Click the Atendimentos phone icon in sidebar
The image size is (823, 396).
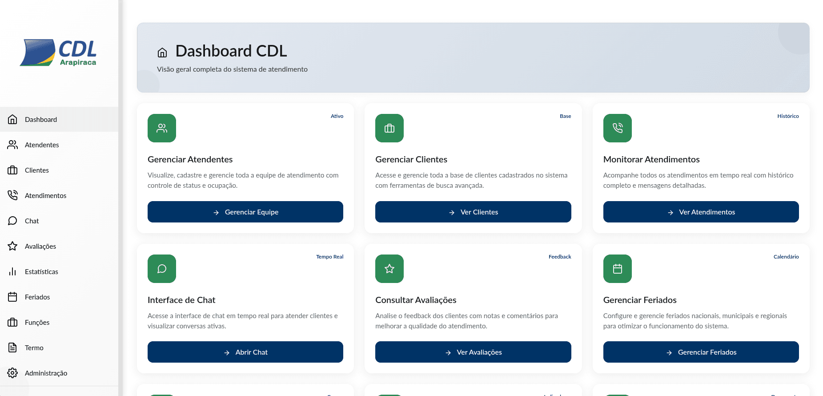click(12, 195)
